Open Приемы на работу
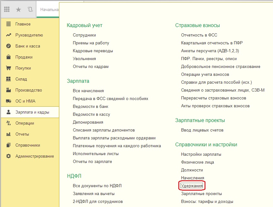Viewport: 273px width, 207px height. 91,43
